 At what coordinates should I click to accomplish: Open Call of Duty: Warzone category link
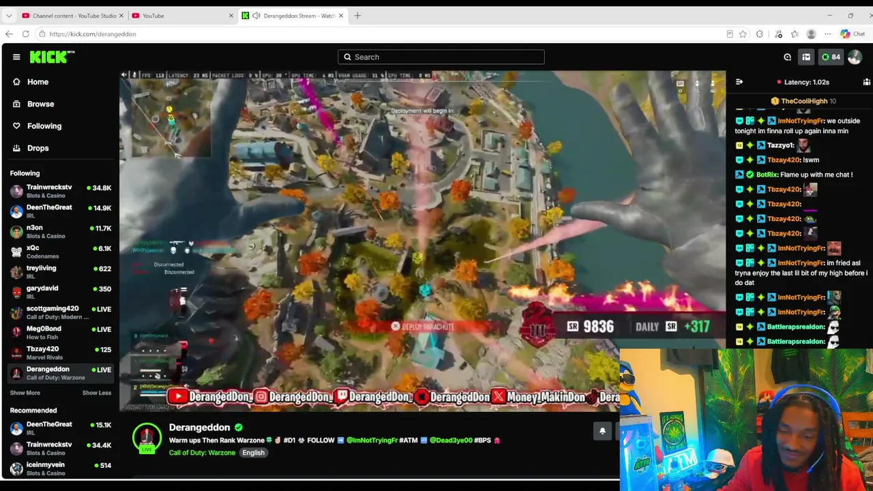coord(202,453)
